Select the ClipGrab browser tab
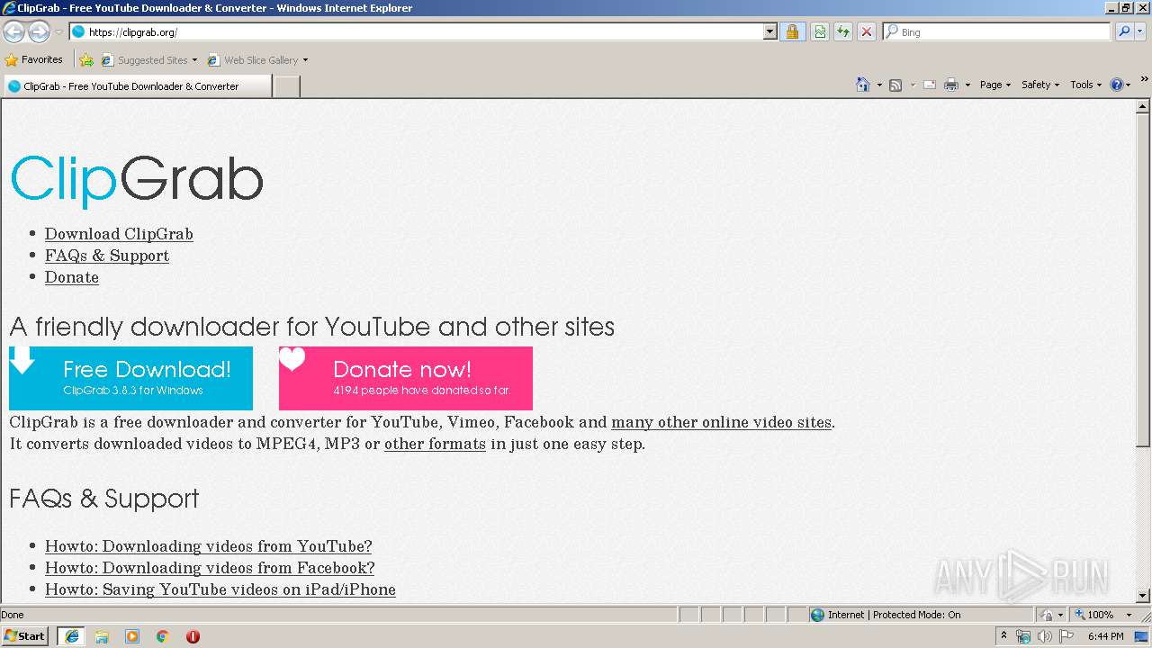This screenshot has width=1152, height=648. [137, 86]
